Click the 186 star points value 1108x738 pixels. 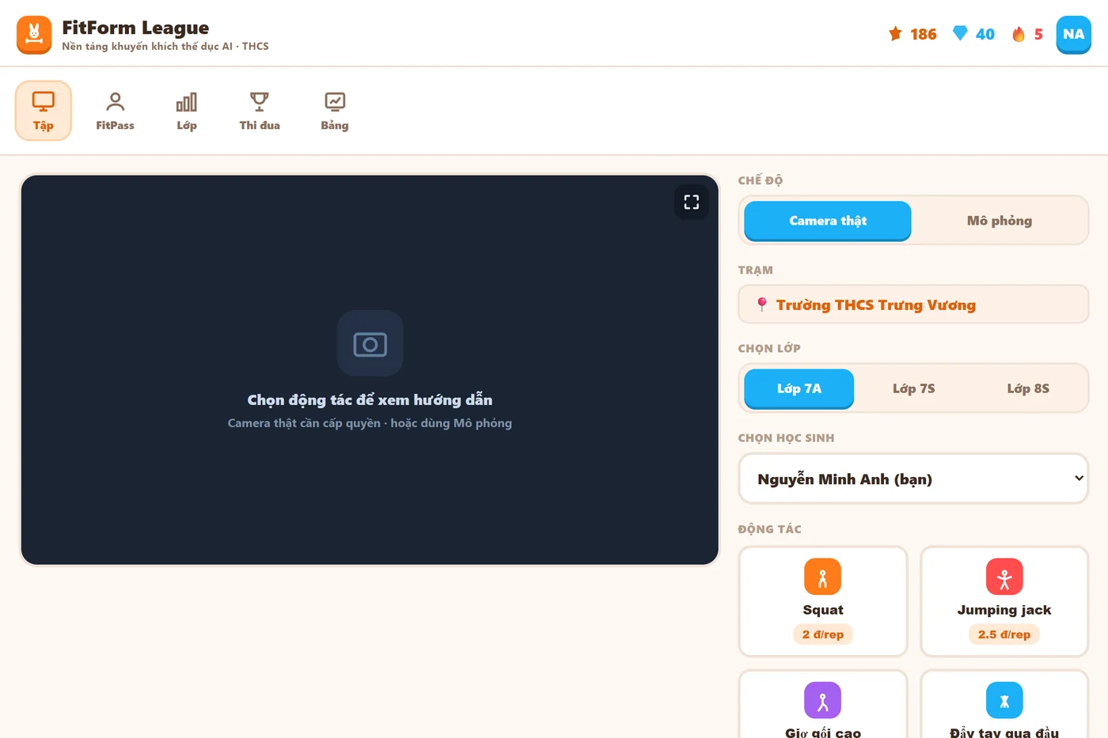pyautogui.click(x=923, y=34)
